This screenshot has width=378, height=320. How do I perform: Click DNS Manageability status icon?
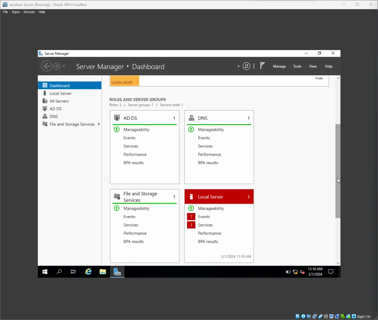coord(191,130)
